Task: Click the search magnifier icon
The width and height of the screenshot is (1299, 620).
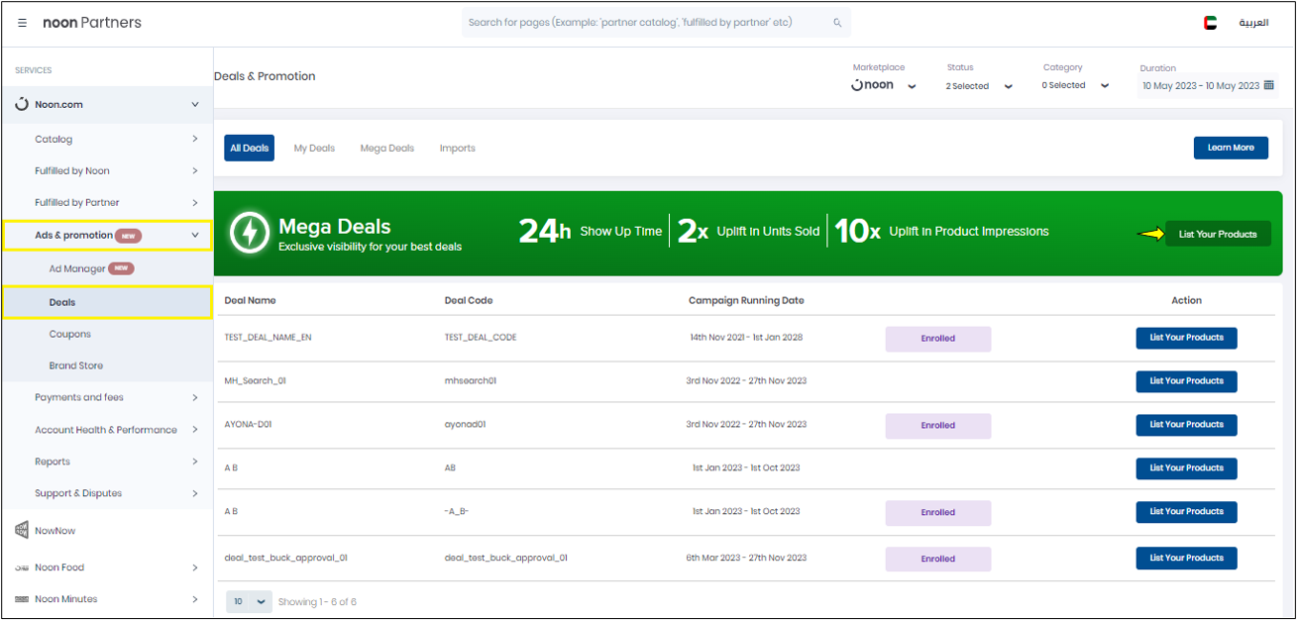Action: click(x=837, y=23)
